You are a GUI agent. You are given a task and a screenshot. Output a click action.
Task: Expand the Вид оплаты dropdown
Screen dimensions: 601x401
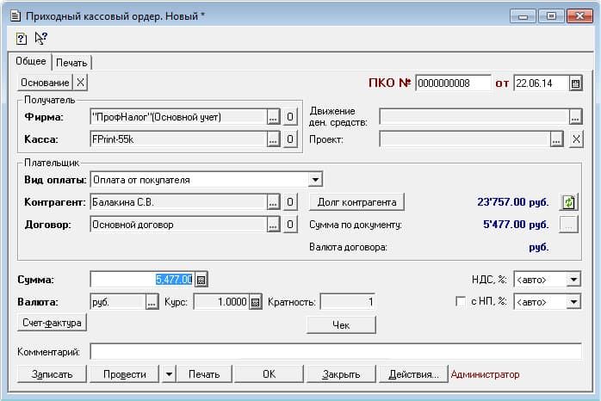pos(315,180)
